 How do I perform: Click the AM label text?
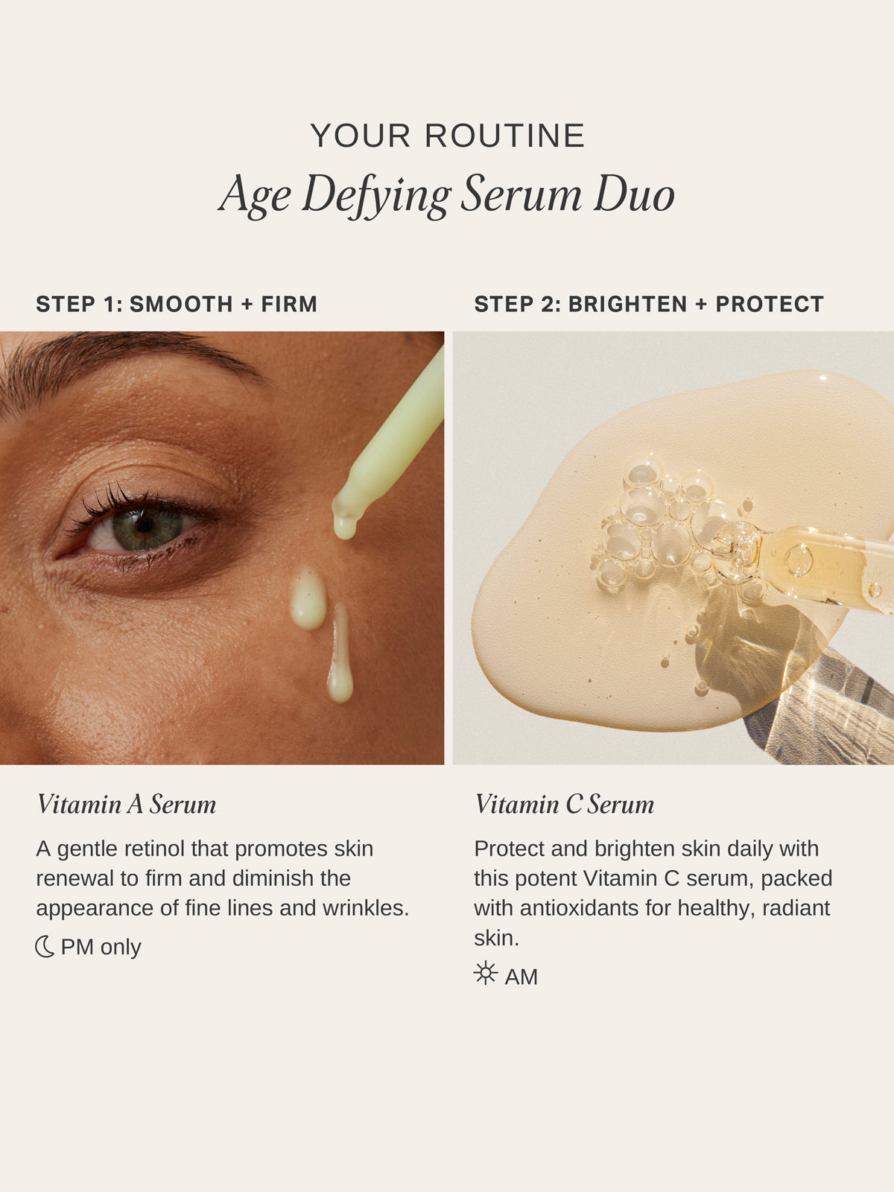click(521, 977)
